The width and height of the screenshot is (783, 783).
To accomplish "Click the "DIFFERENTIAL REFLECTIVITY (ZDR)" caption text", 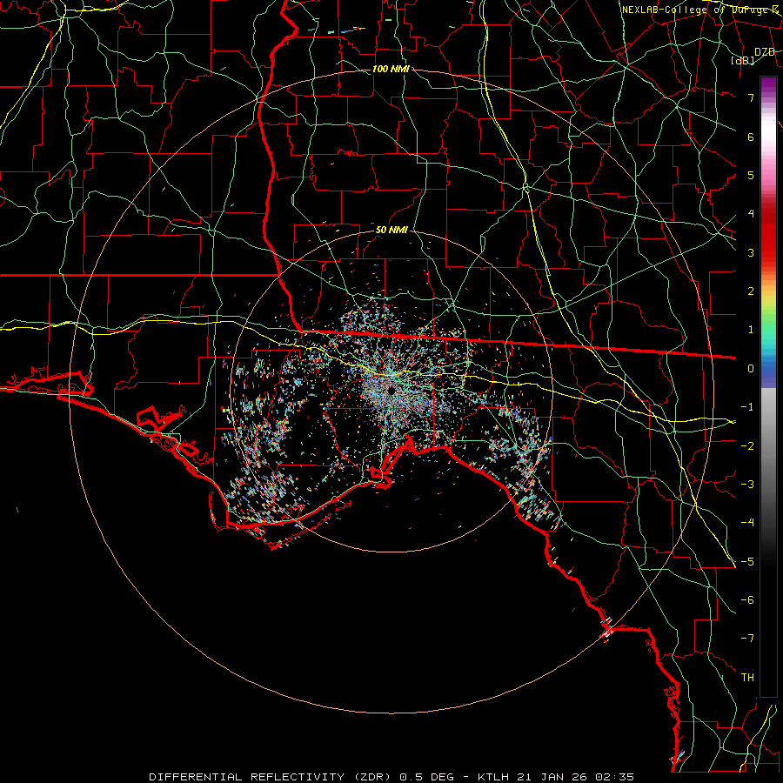I will point(271,777).
